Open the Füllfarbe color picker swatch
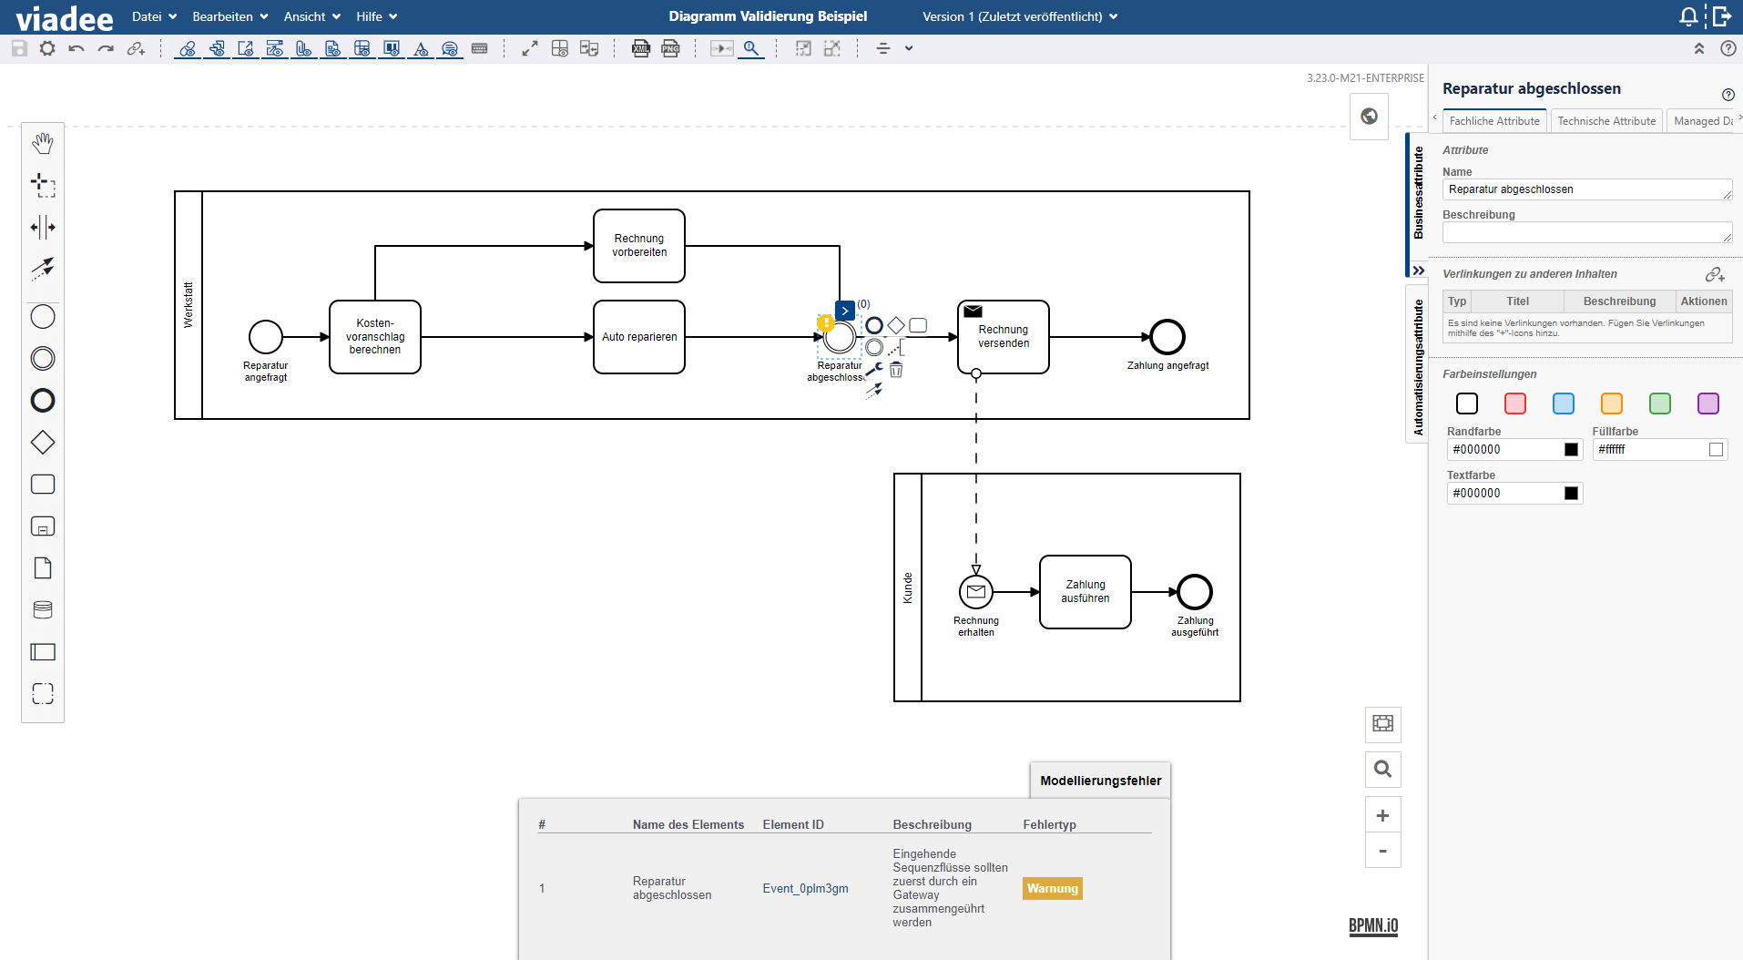Viewport: 1743px width, 960px height. click(x=1717, y=449)
